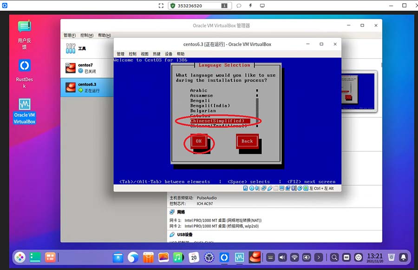Click the red hat VM icon in dock
The width and height of the screenshot is (418, 270).
(255, 257)
